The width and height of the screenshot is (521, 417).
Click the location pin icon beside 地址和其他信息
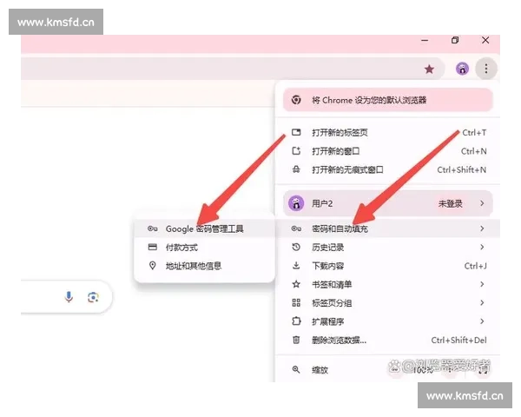pyautogui.click(x=153, y=266)
